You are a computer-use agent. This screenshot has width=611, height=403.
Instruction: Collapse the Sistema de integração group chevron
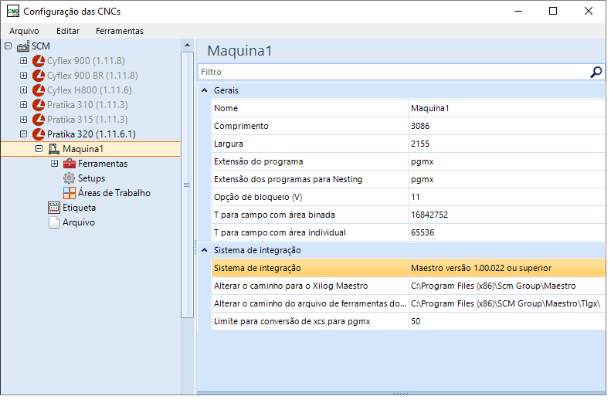pos(204,250)
